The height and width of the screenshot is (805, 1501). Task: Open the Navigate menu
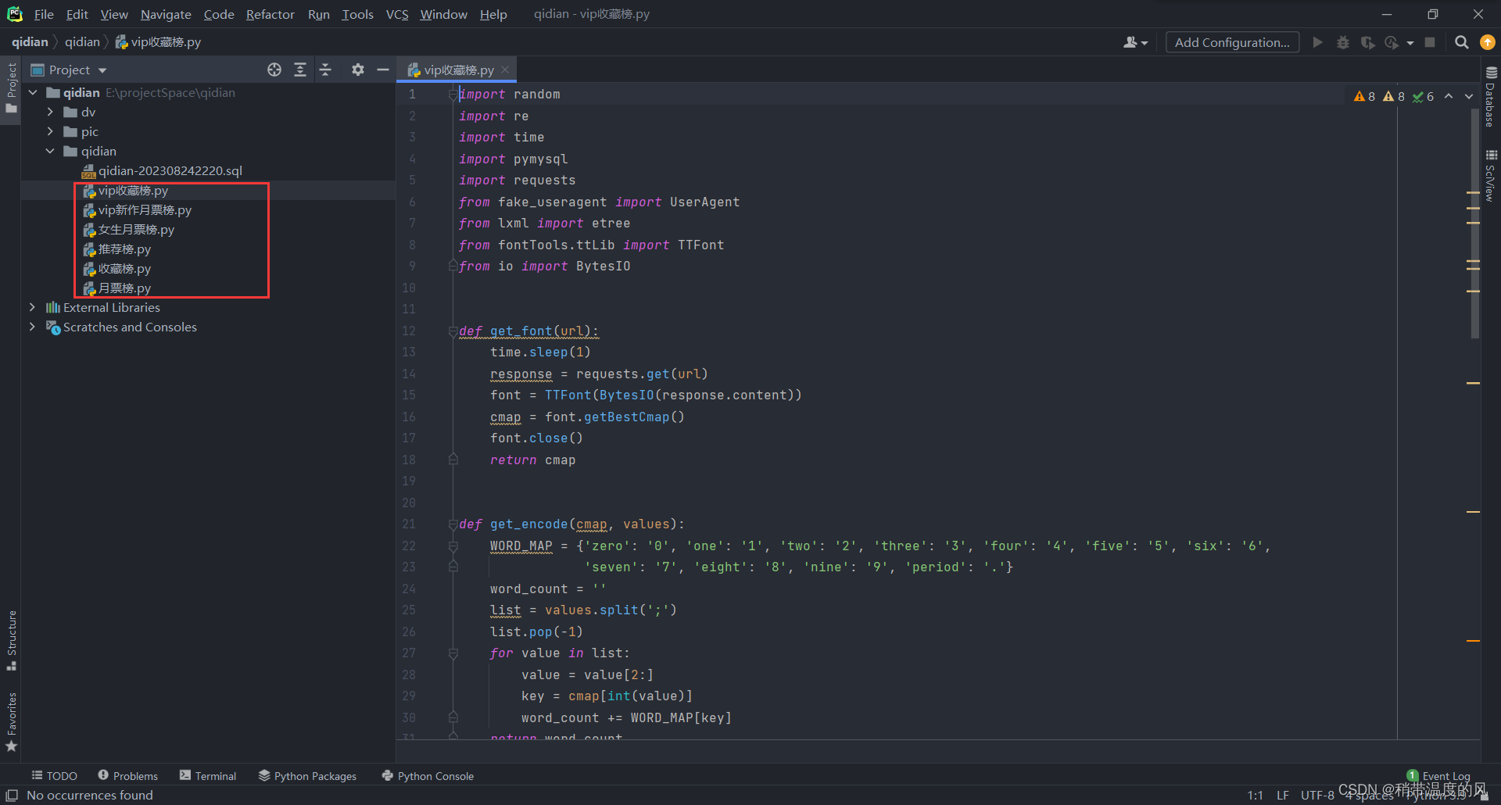click(166, 14)
